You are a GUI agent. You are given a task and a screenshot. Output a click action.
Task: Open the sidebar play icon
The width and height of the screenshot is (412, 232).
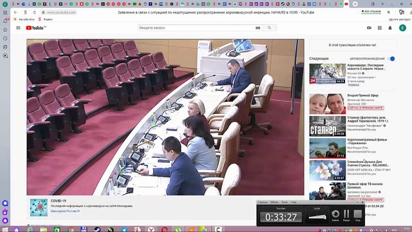click(5, 56)
